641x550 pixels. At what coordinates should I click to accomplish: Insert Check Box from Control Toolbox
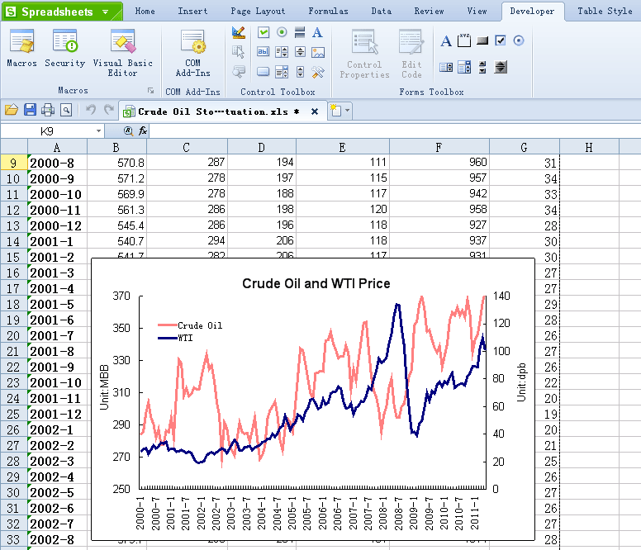point(264,32)
